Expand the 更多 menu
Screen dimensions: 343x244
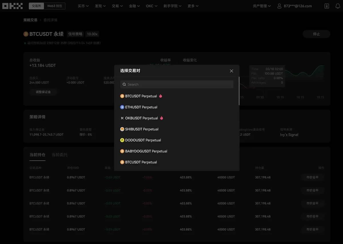tap(193, 6)
